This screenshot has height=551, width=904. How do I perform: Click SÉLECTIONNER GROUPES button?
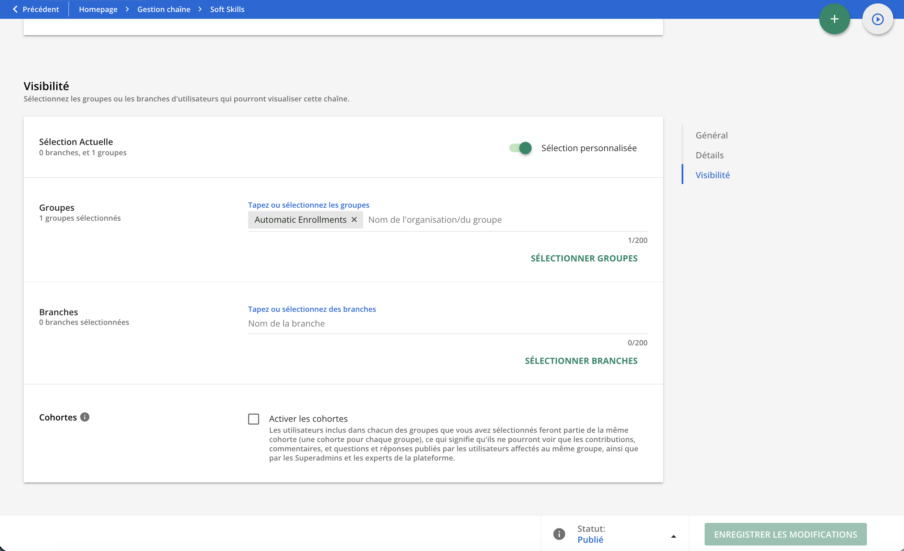[x=584, y=258]
